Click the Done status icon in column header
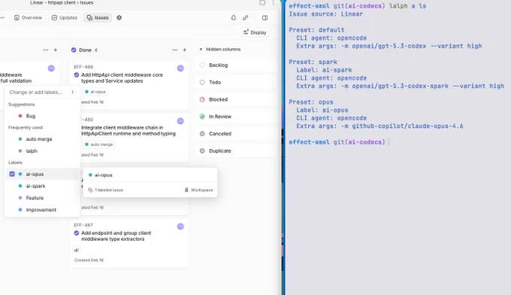This screenshot has width=511, height=295. (74, 50)
